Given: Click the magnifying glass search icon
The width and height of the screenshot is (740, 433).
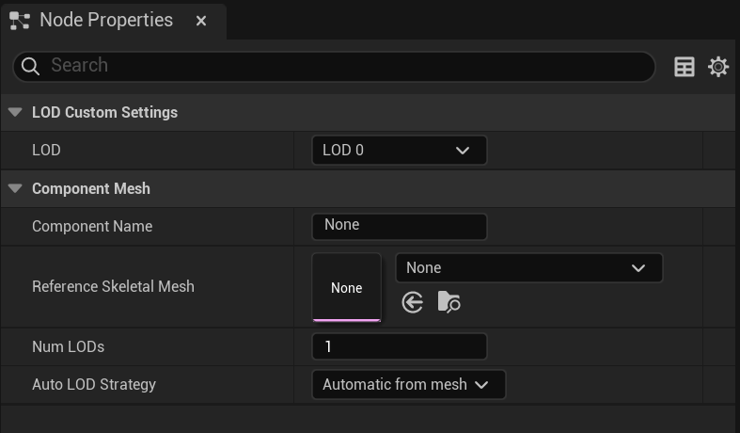Looking at the screenshot, I should tap(30, 66).
